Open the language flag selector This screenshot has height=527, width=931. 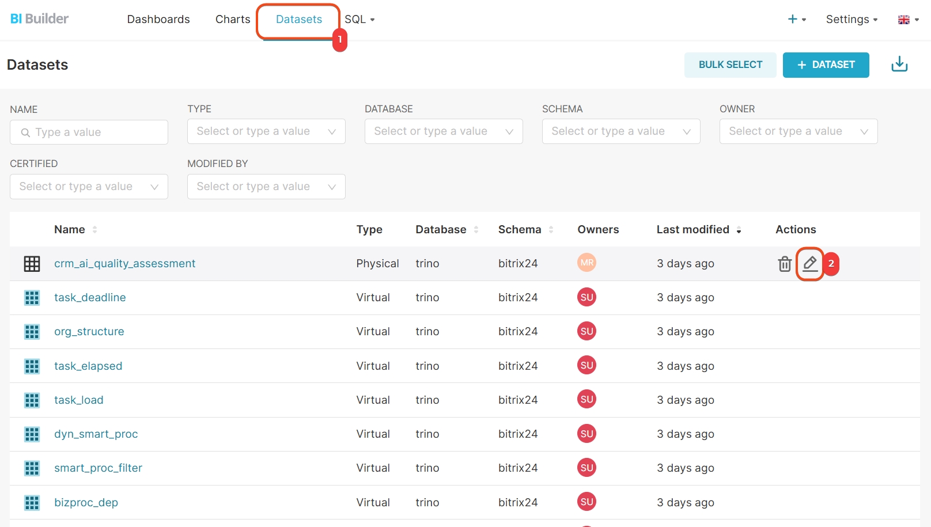908,20
